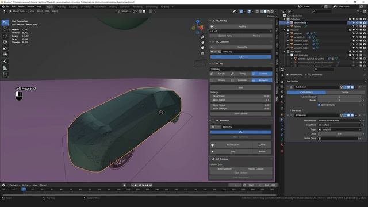368x207 pixels.
Task: Adjust the Brake Strength slider
Action: (x=241, y=109)
